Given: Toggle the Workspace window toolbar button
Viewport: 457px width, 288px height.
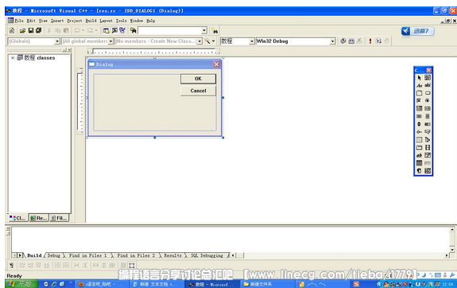Looking at the screenshot, I should [106, 30].
